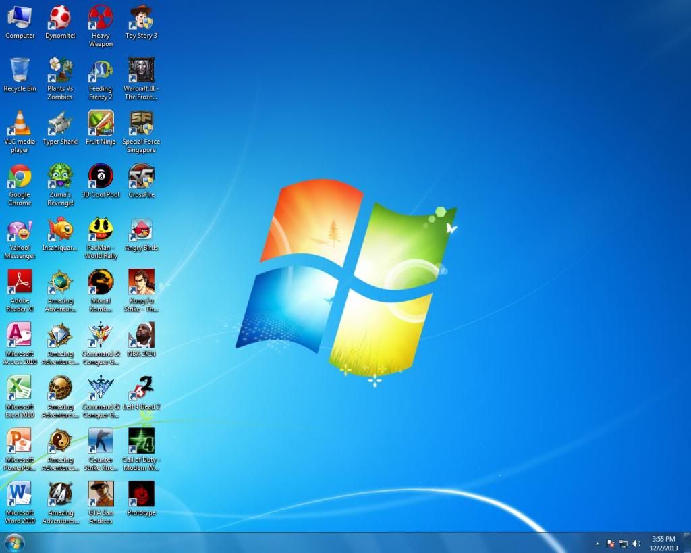Click the taskbar clock showing 3:55 PM
This screenshot has height=553, width=691.
663,543
